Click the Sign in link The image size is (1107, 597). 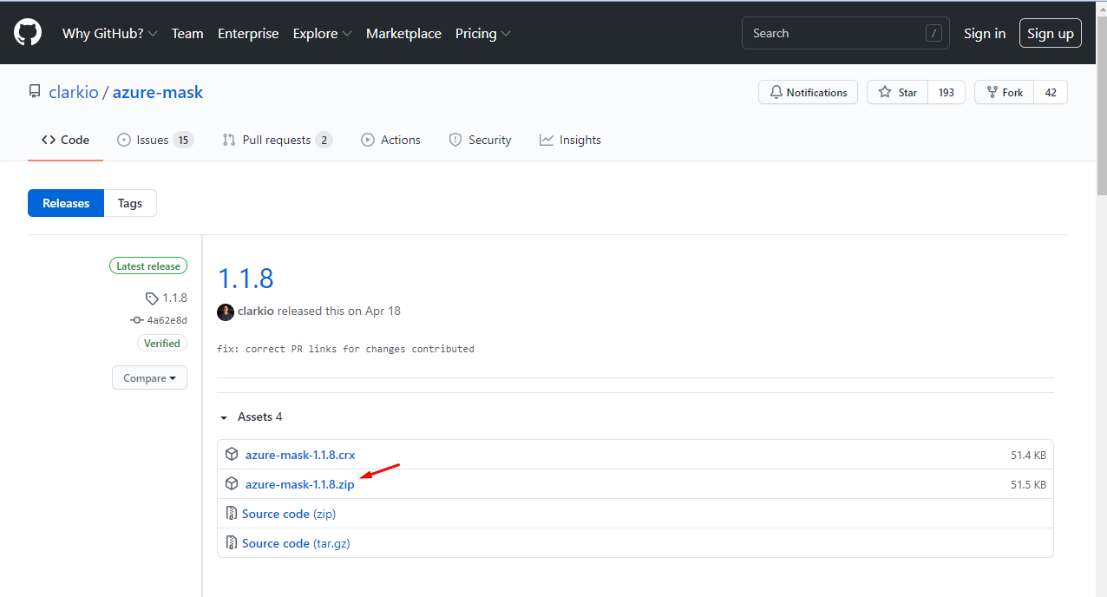pos(985,34)
